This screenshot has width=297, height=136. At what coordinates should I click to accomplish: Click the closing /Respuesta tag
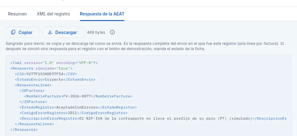[24, 130]
